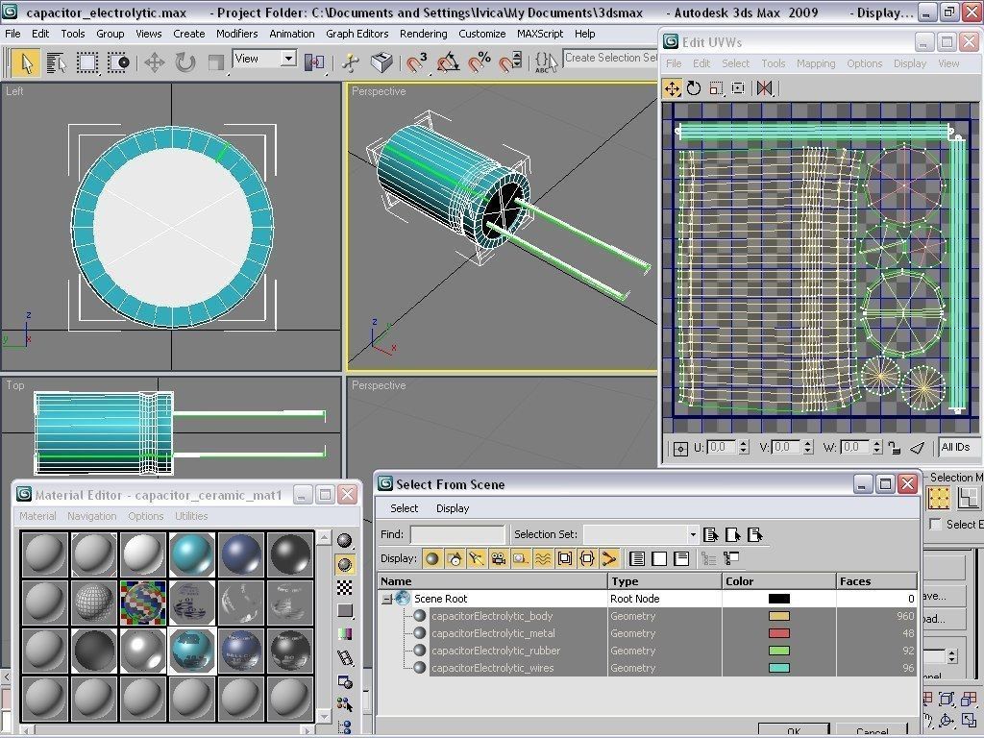
Task: Select the Rotate tool in Edit UVWs
Action: pyautogui.click(x=694, y=88)
